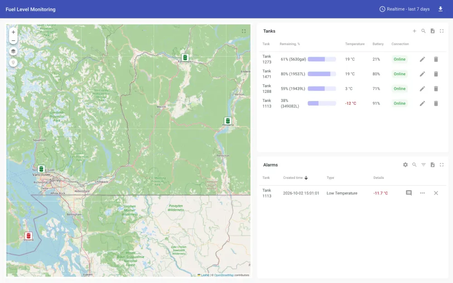Image resolution: width=453 pixels, height=283 pixels.
Task: Click the 2026-10-02 15:01:01 alarm time
Action: point(301,193)
